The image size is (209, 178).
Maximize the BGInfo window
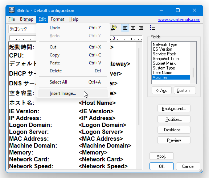(x=178, y=10)
